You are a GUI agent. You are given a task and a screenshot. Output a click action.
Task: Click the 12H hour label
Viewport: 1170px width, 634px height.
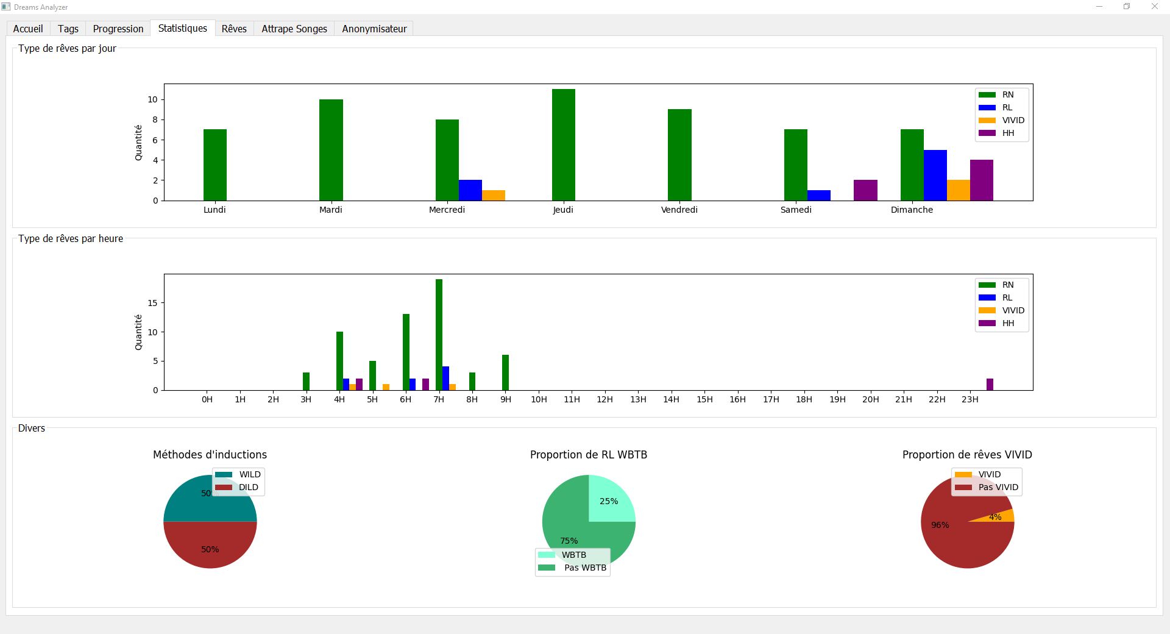[604, 399]
